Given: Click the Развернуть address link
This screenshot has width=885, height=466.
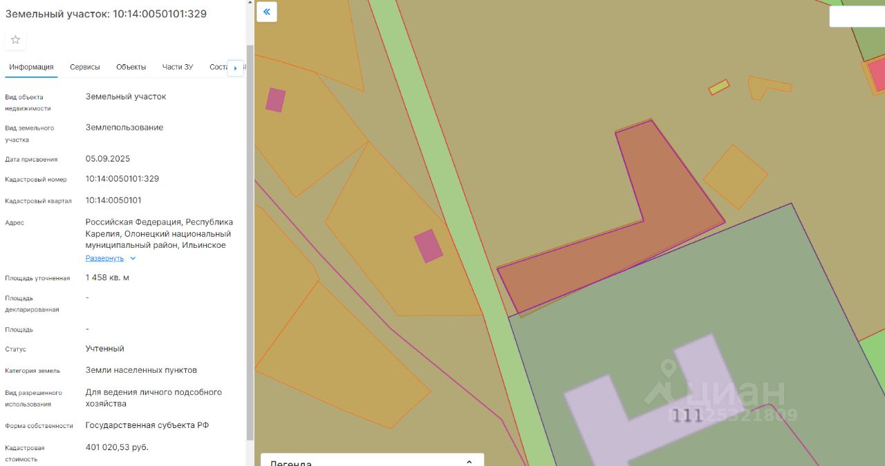Looking at the screenshot, I should click(104, 258).
